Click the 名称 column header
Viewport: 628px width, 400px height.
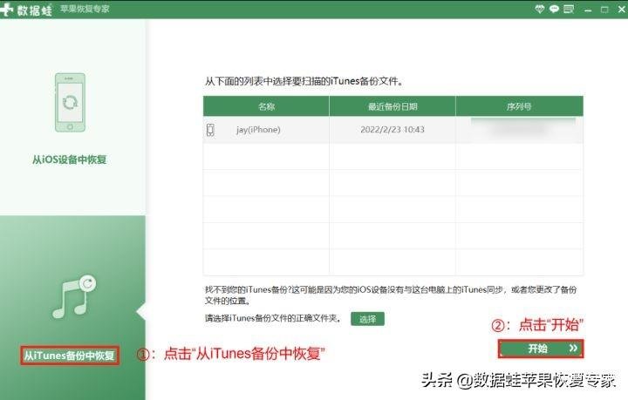coord(266,106)
